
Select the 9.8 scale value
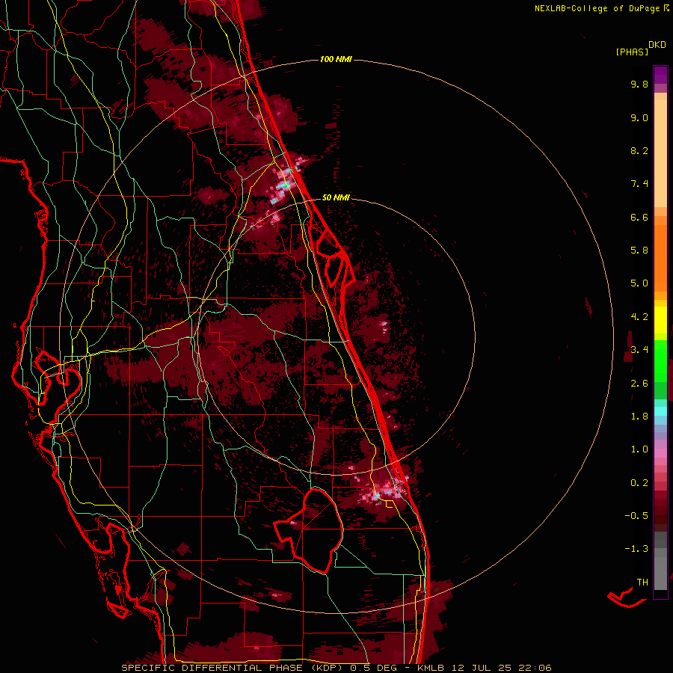tap(639, 84)
